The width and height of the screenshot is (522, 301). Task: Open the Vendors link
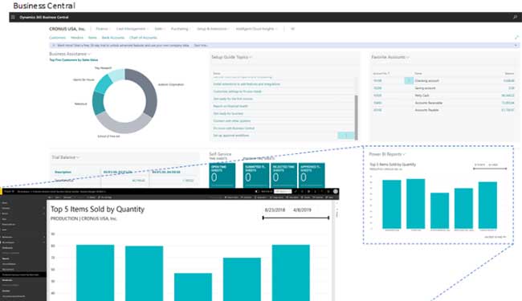pos(77,38)
